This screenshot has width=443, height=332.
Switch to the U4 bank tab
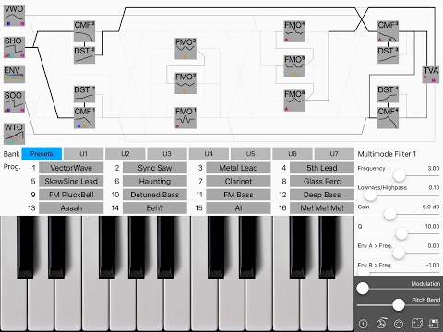pos(209,154)
